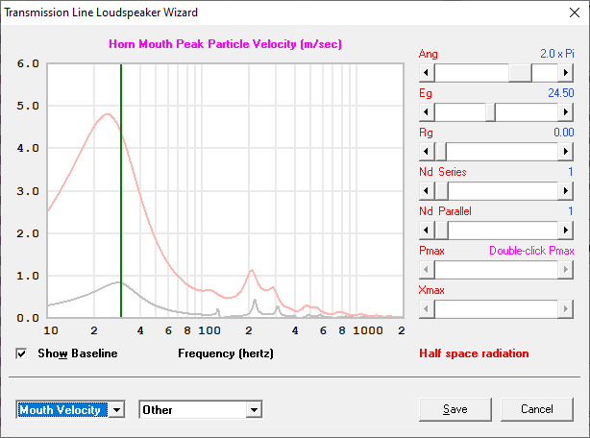This screenshot has height=438, width=590.
Task: Increase Nd Series with its right arrow
Action: point(566,191)
